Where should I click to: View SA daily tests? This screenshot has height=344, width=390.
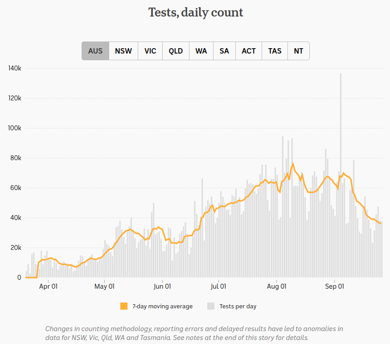tap(224, 51)
